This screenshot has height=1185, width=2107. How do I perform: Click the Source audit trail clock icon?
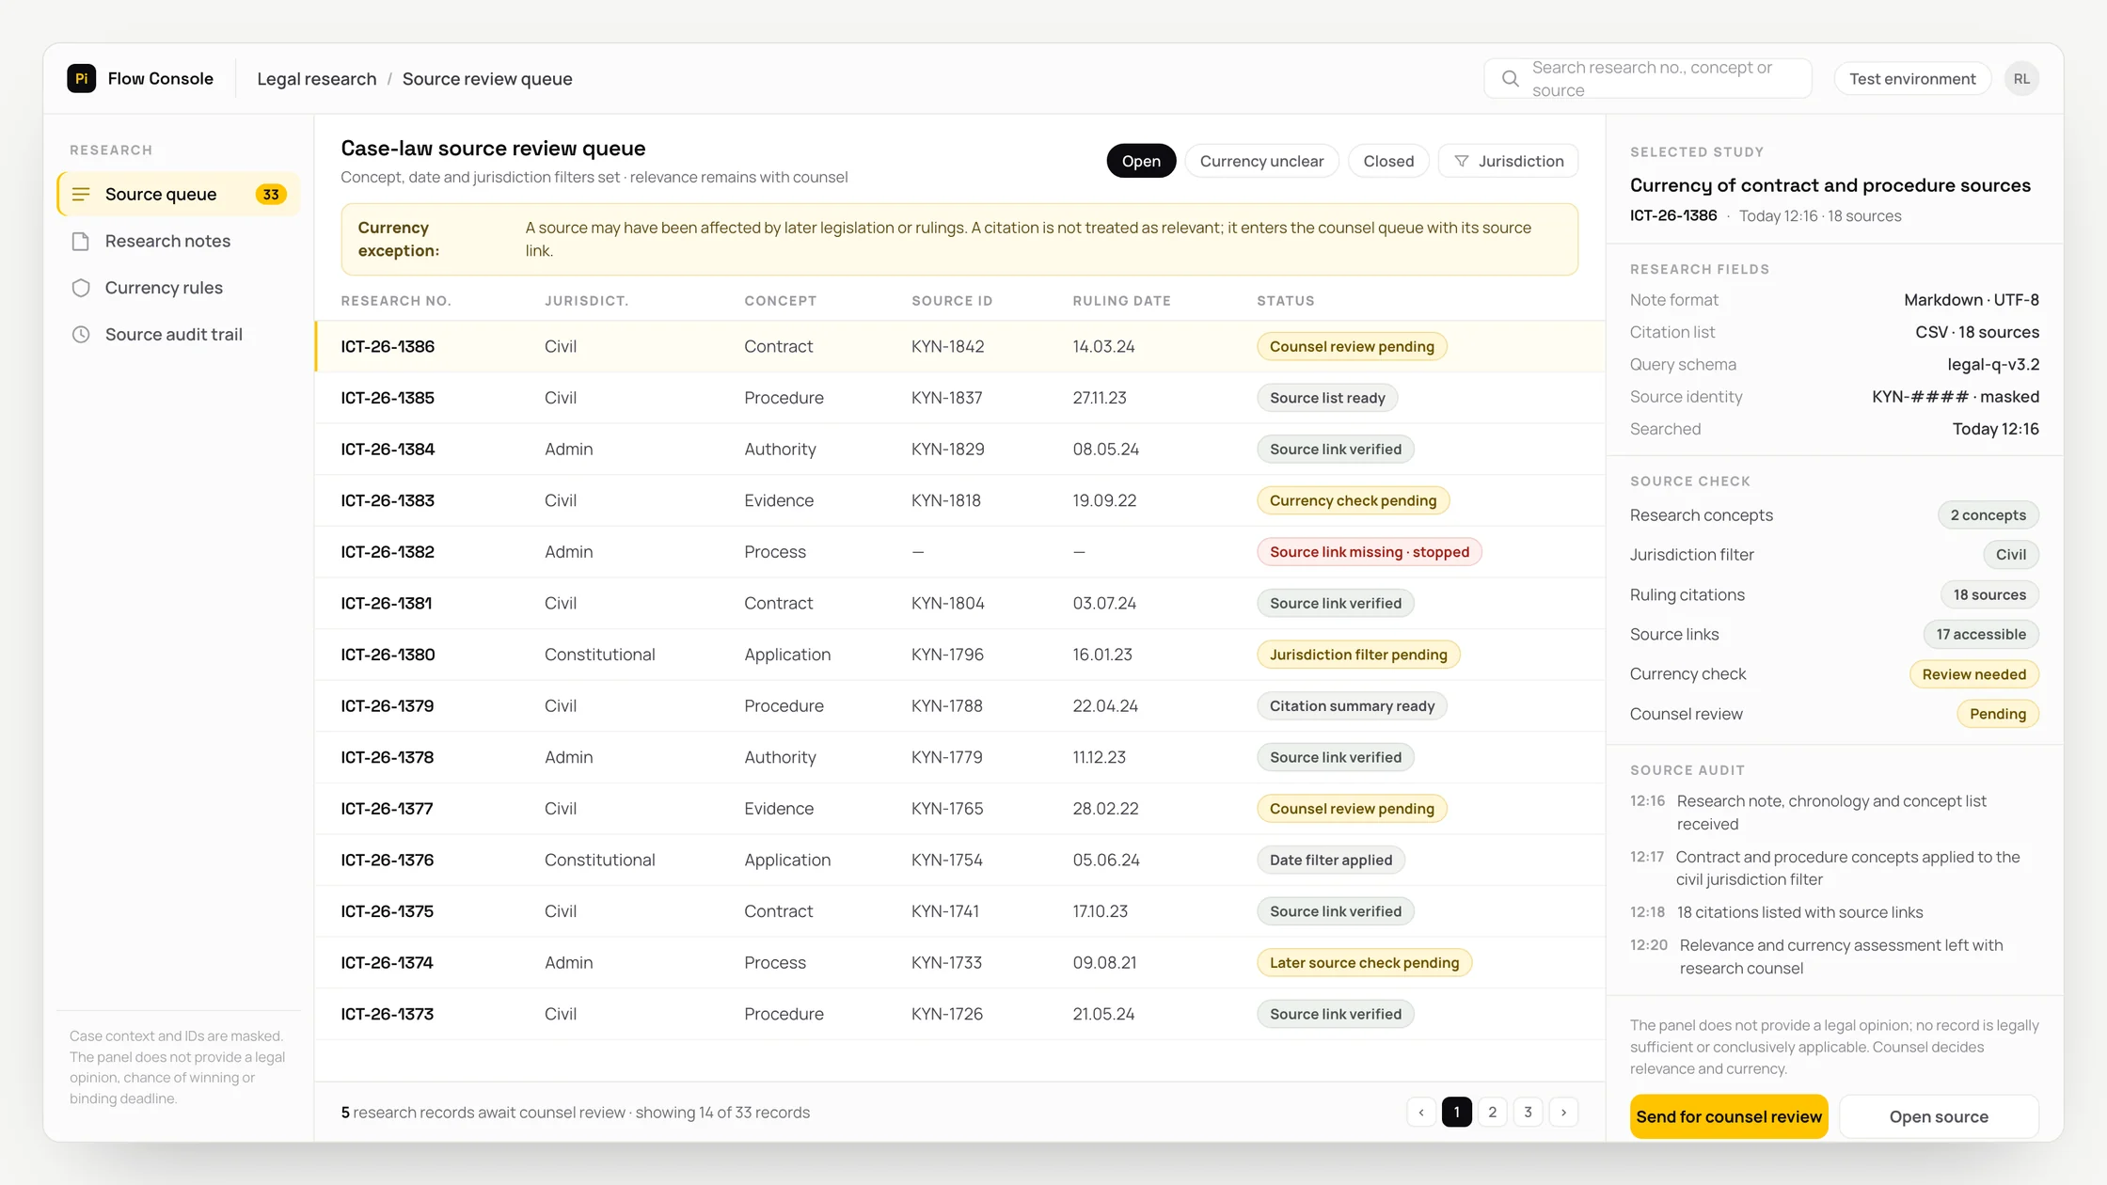(81, 335)
